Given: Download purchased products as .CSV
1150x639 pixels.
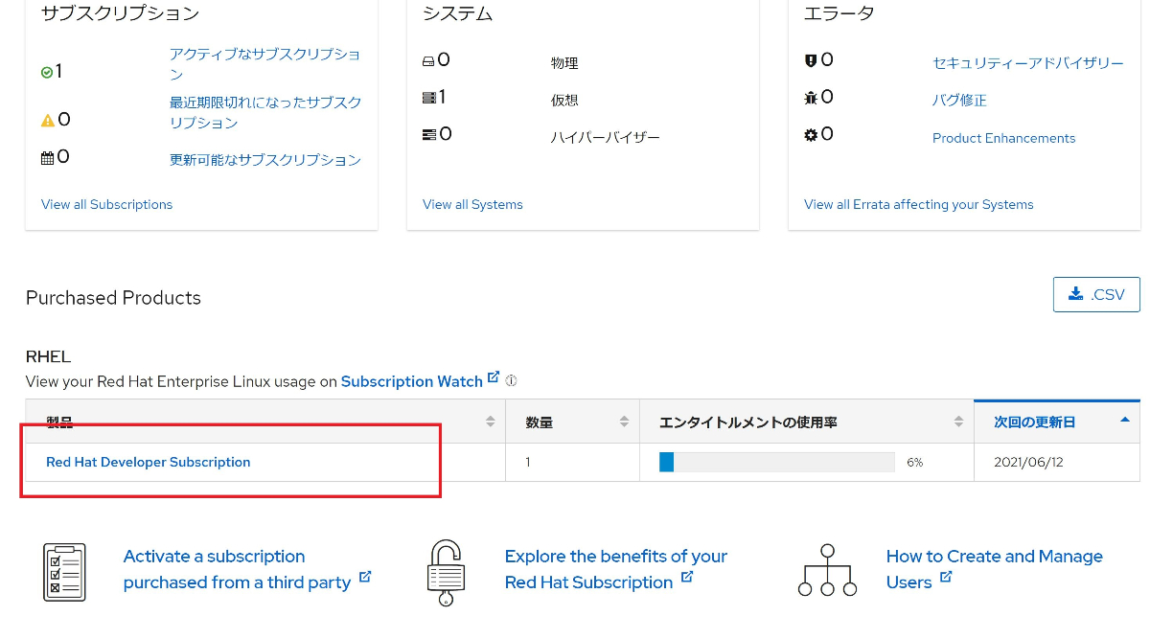Looking at the screenshot, I should (1096, 294).
